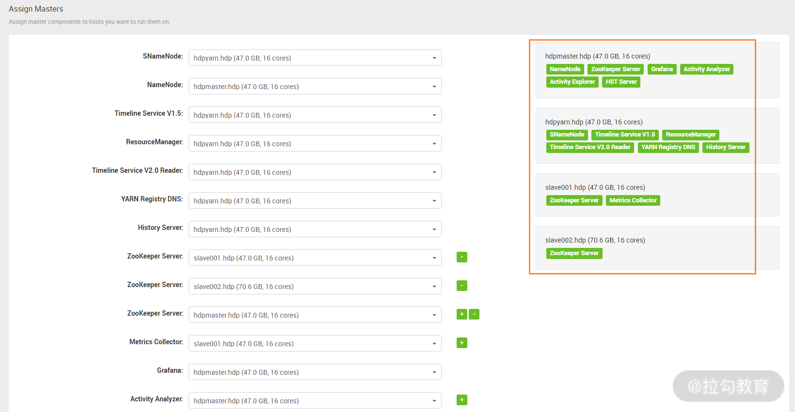The height and width of the screenshot is (412, 795).
Task: Click the Activity Analyzer tag on hdpmaster.hdp card
Action: pos(707,69)
